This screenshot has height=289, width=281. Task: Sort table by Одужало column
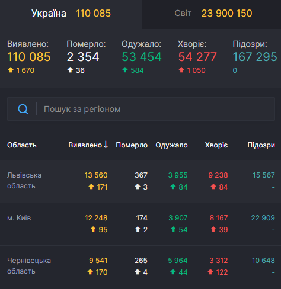pyautogui.click(x=171, y=145)
